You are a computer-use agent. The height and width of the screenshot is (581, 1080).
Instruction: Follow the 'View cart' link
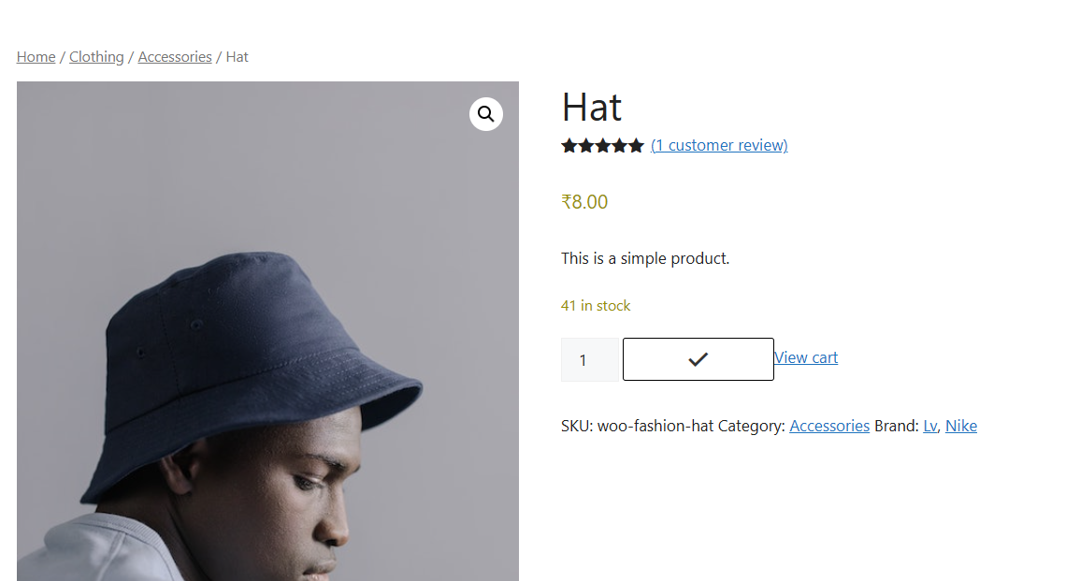pos(806,357)
